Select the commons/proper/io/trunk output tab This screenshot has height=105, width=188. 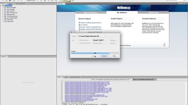tap(111, 79)
